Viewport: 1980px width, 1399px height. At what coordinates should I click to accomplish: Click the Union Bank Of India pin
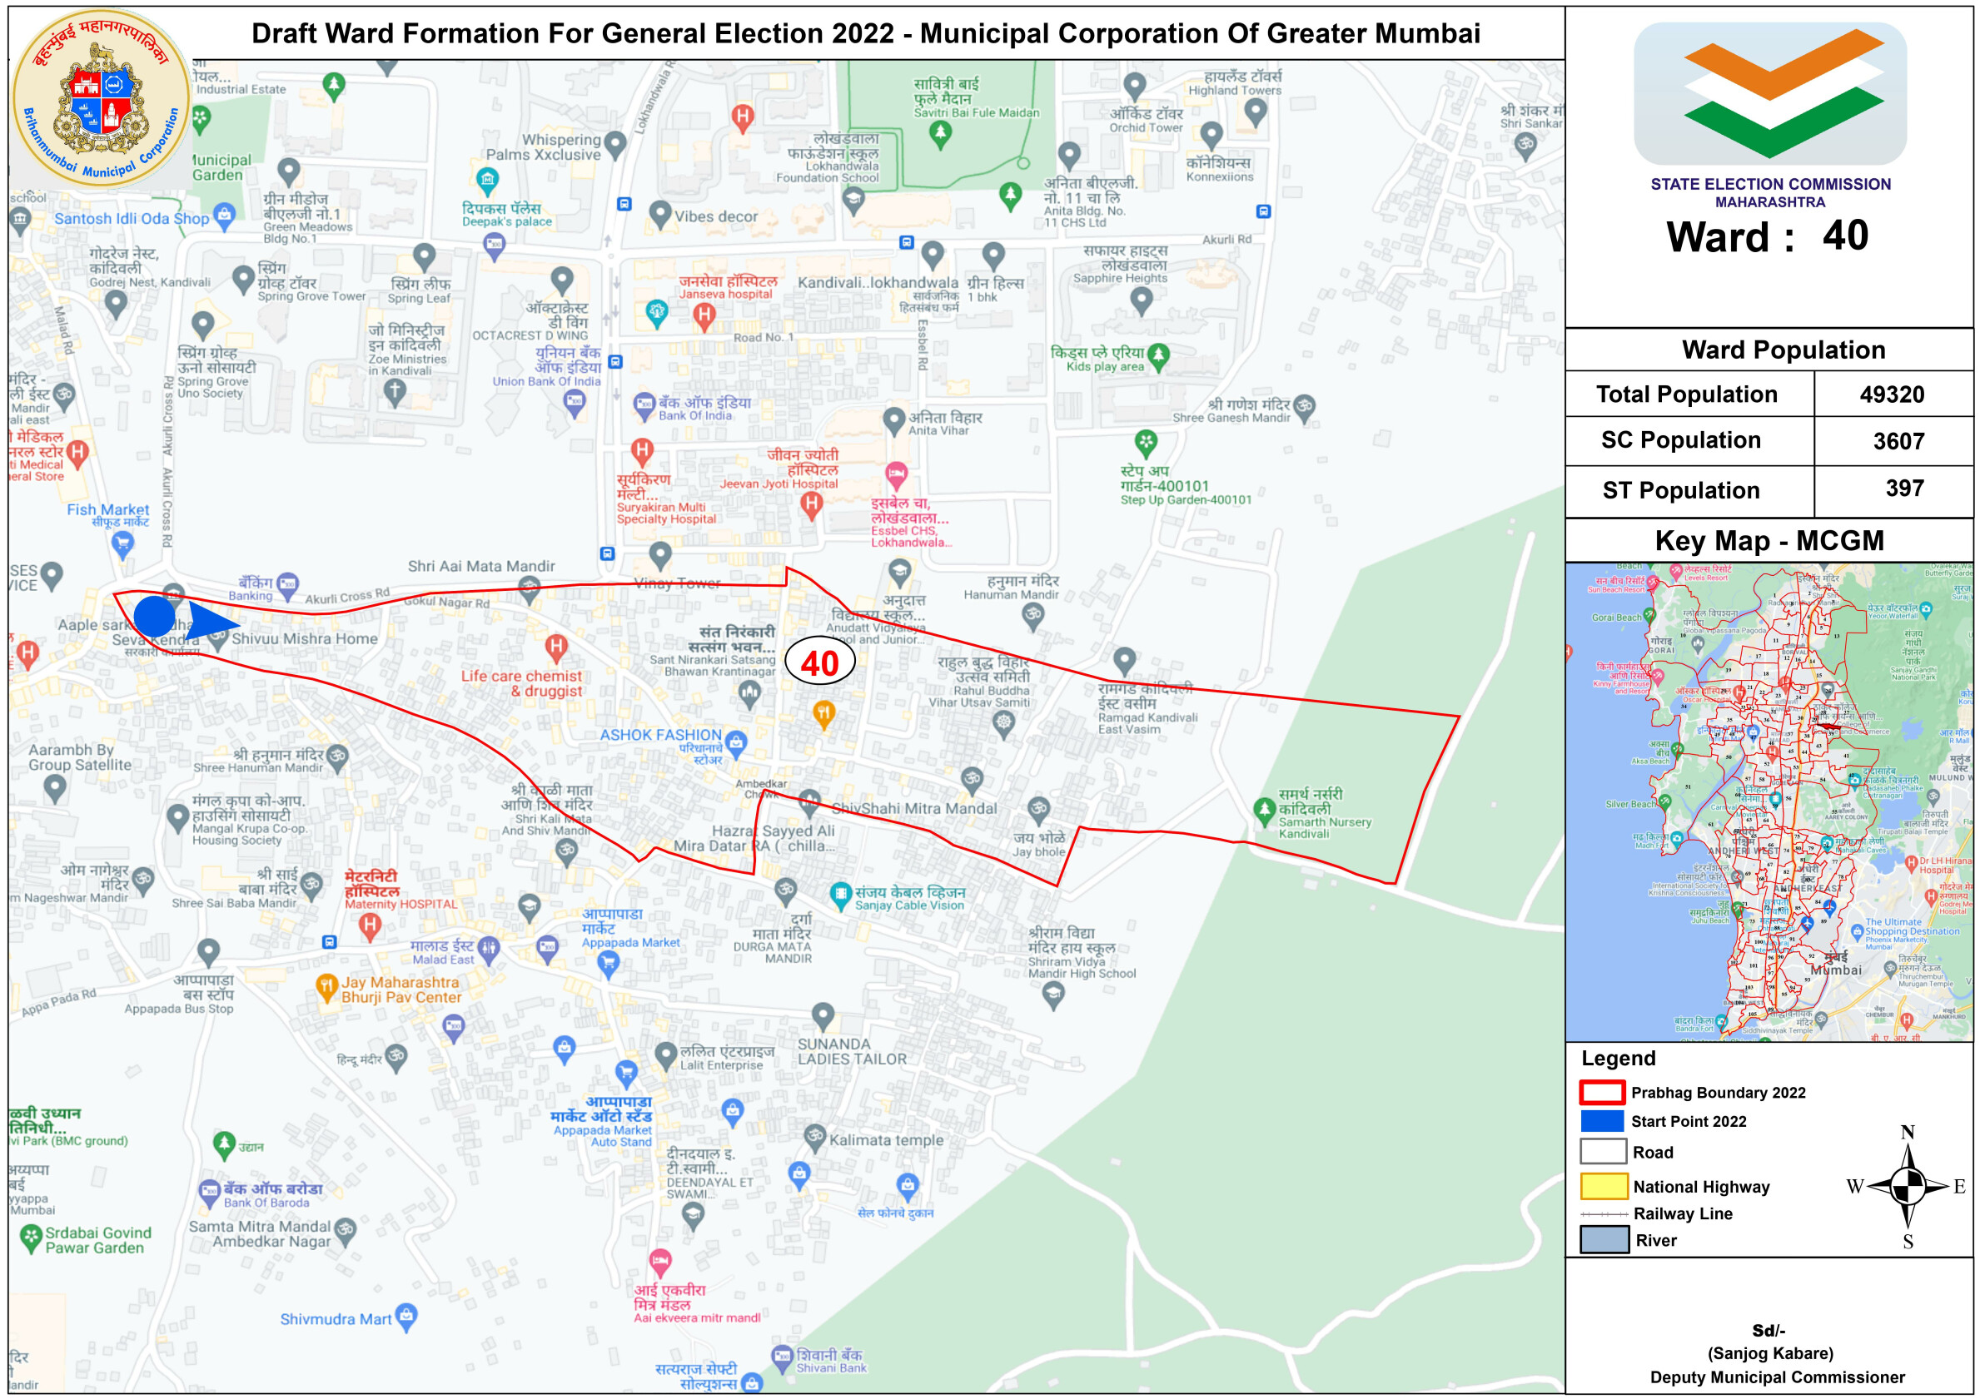tap(575, 401)
